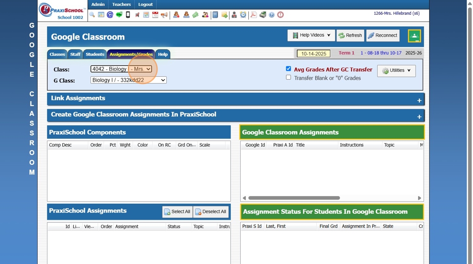Open the mobile phone icon
The height and width of the screenshot is (264, 473).
tap(128, 15)
